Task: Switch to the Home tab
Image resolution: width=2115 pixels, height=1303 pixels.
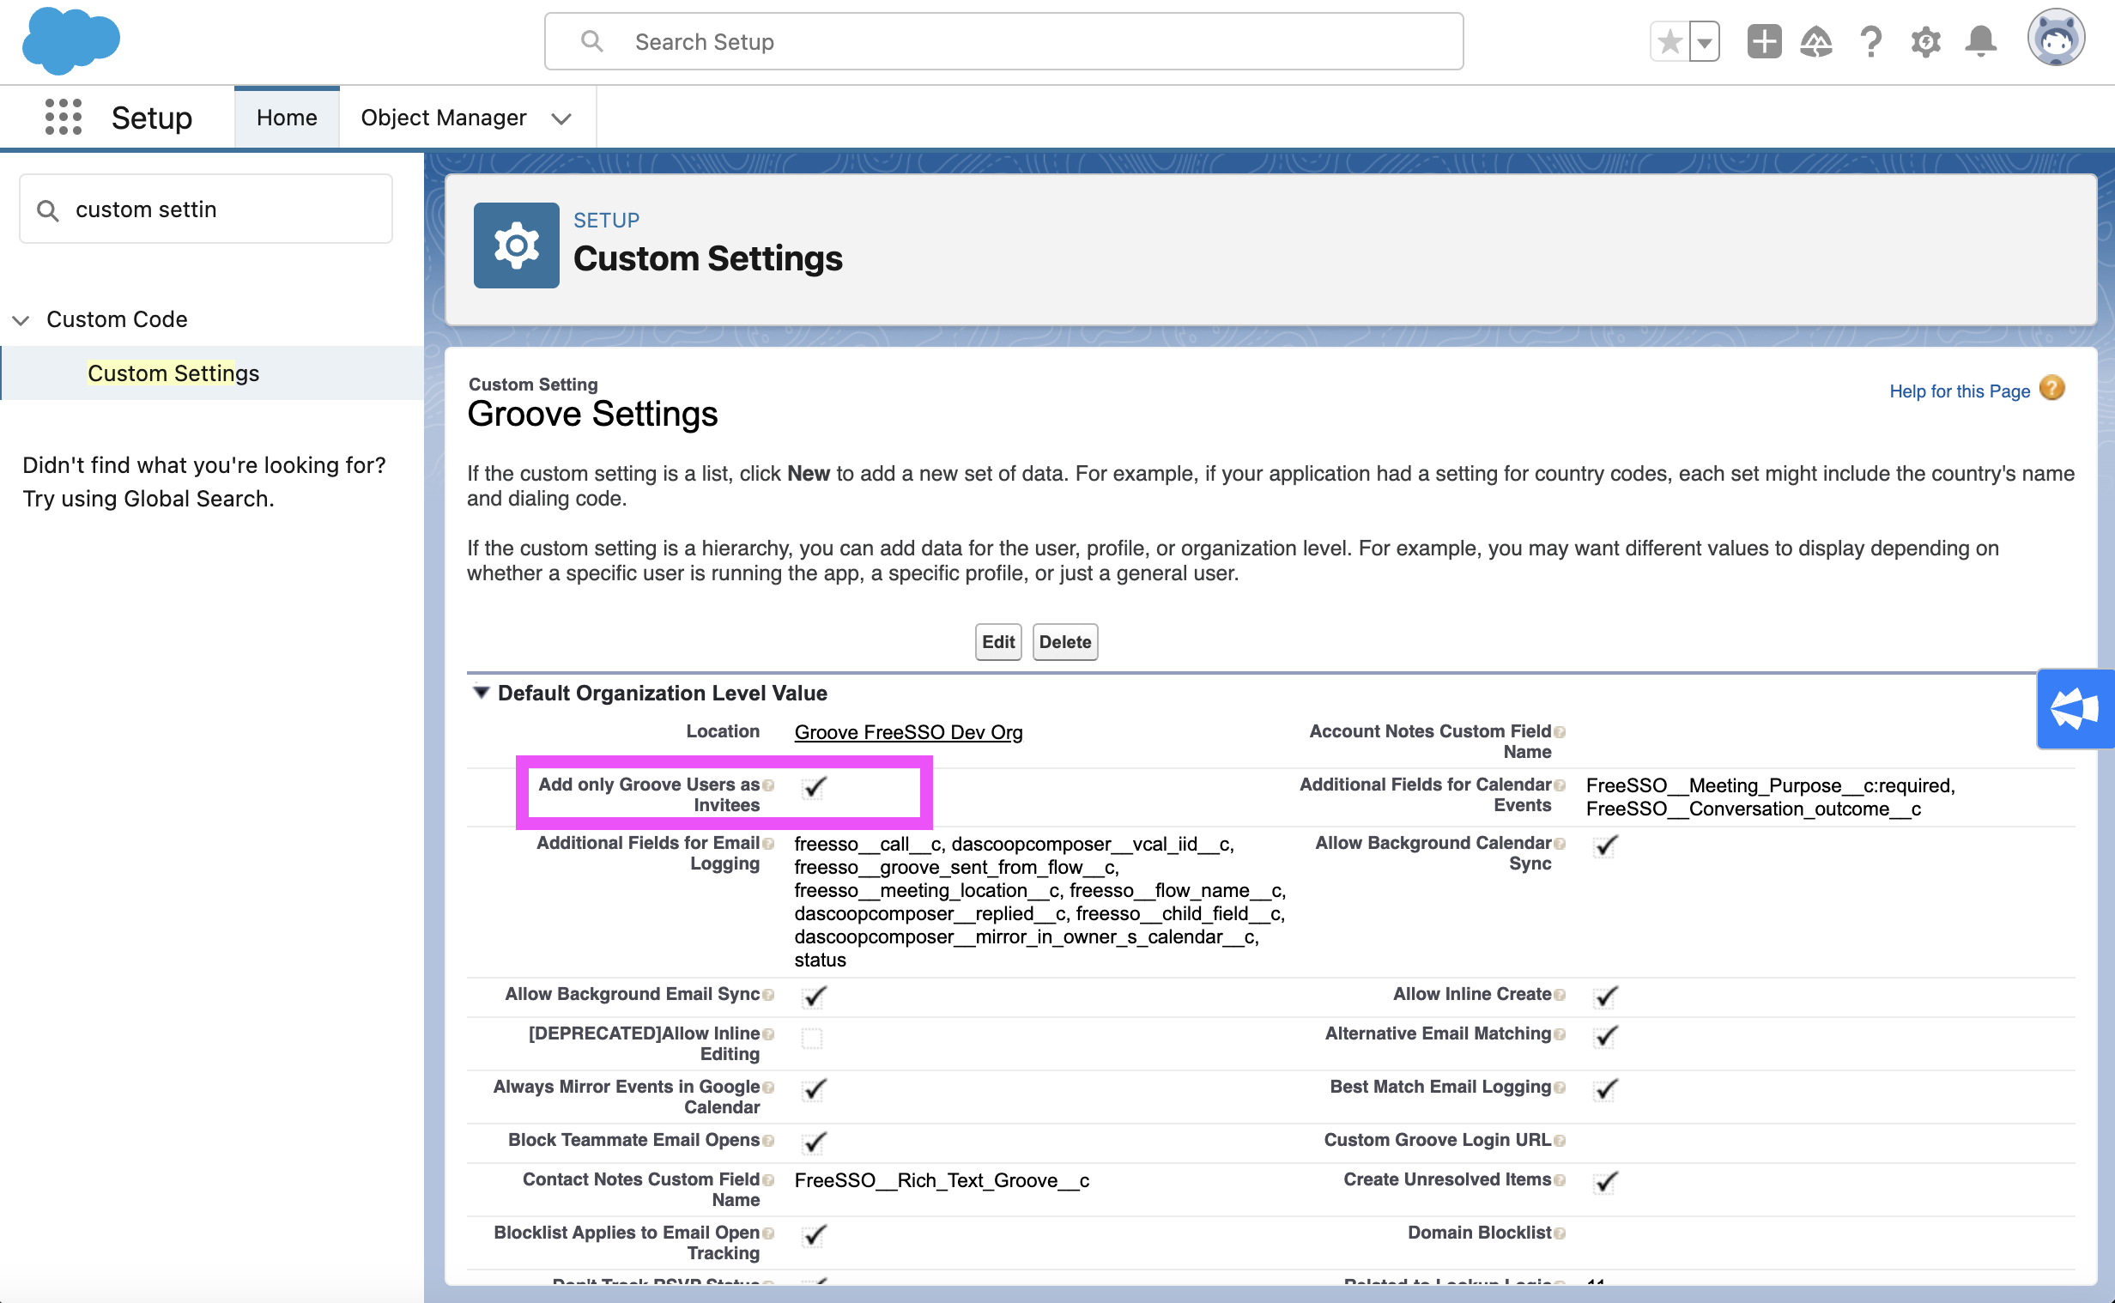Action: click(x=287, y=118)
